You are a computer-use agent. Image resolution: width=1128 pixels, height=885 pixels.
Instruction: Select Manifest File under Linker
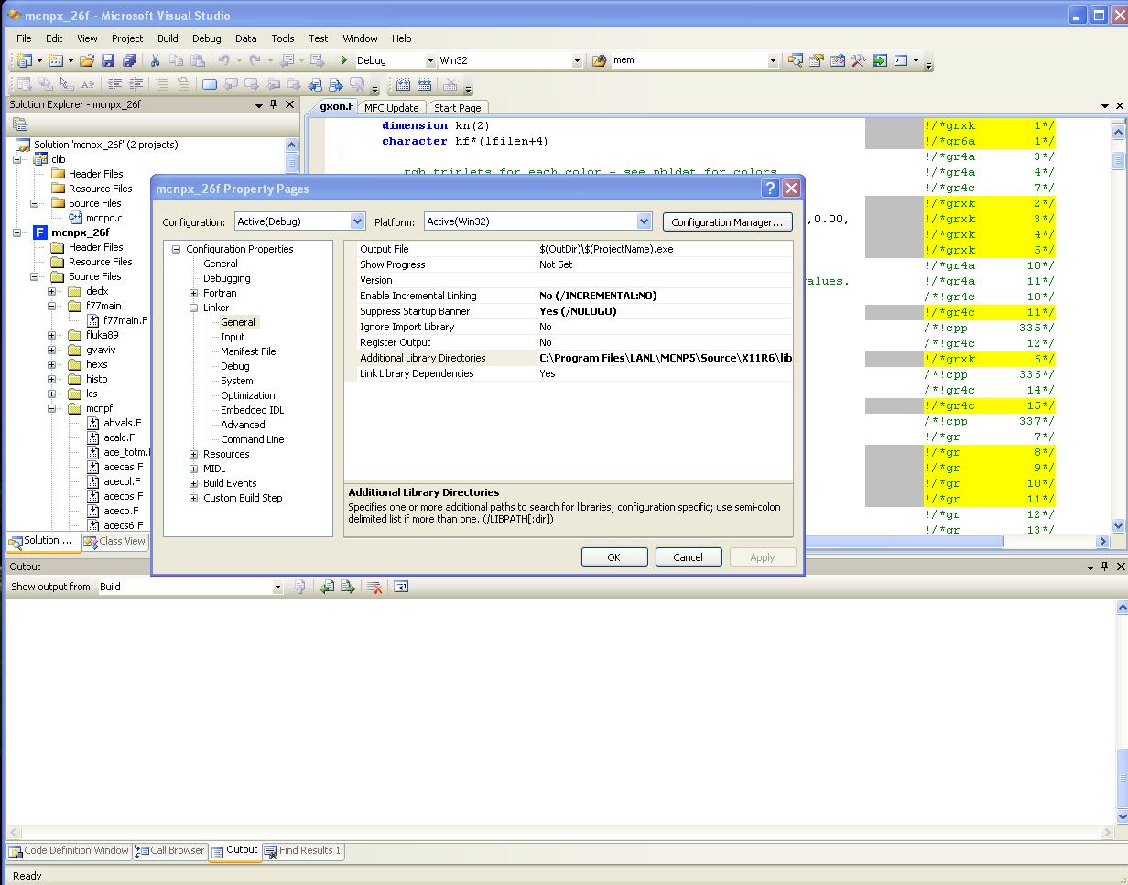[248, 351]
